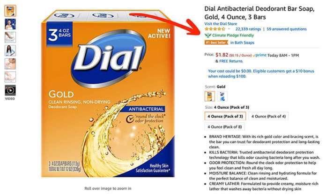Select the 4 Ounce (Pack of 4) size
The width and height of the screenshot is (326, 196).
pos(268,116)
